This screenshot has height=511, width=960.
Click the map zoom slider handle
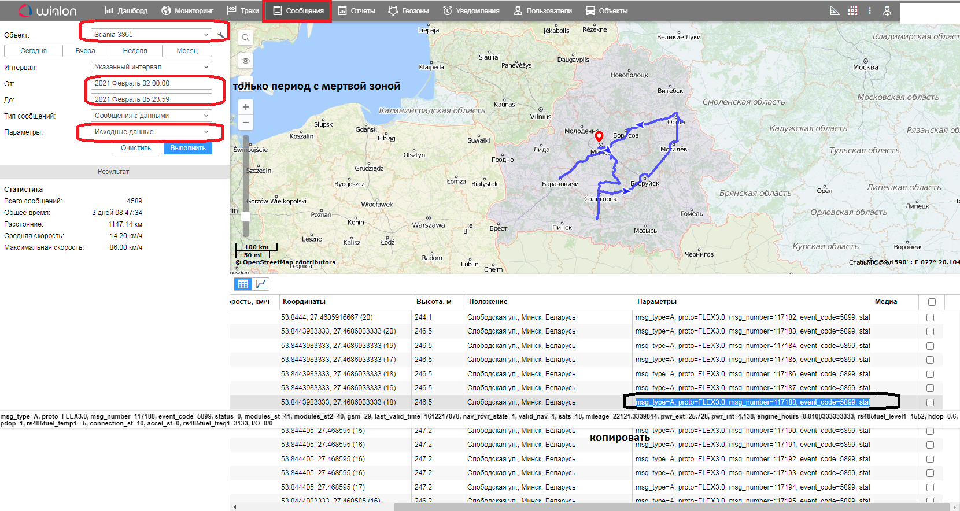pyautogui.click(x=246, y=216)
